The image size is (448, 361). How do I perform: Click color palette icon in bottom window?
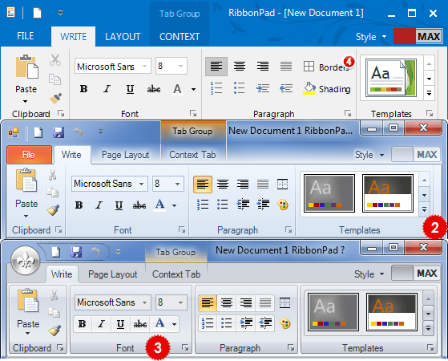285,323
